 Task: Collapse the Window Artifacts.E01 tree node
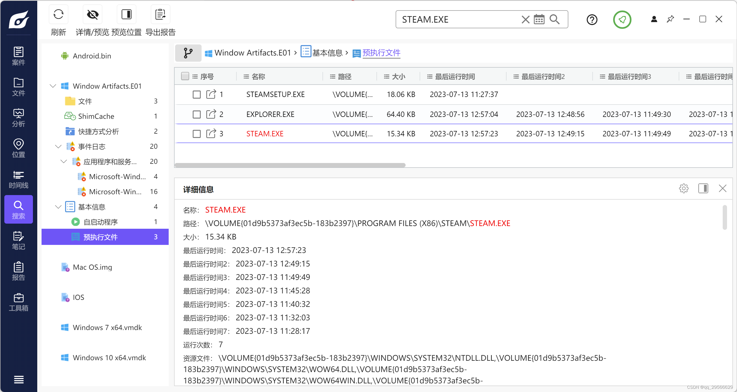53,86
